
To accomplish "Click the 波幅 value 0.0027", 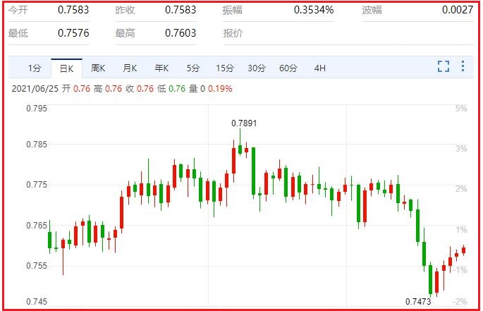I will click(x=458, y=10).
